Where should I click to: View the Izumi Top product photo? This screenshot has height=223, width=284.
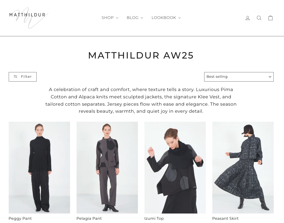pos(175,167)
